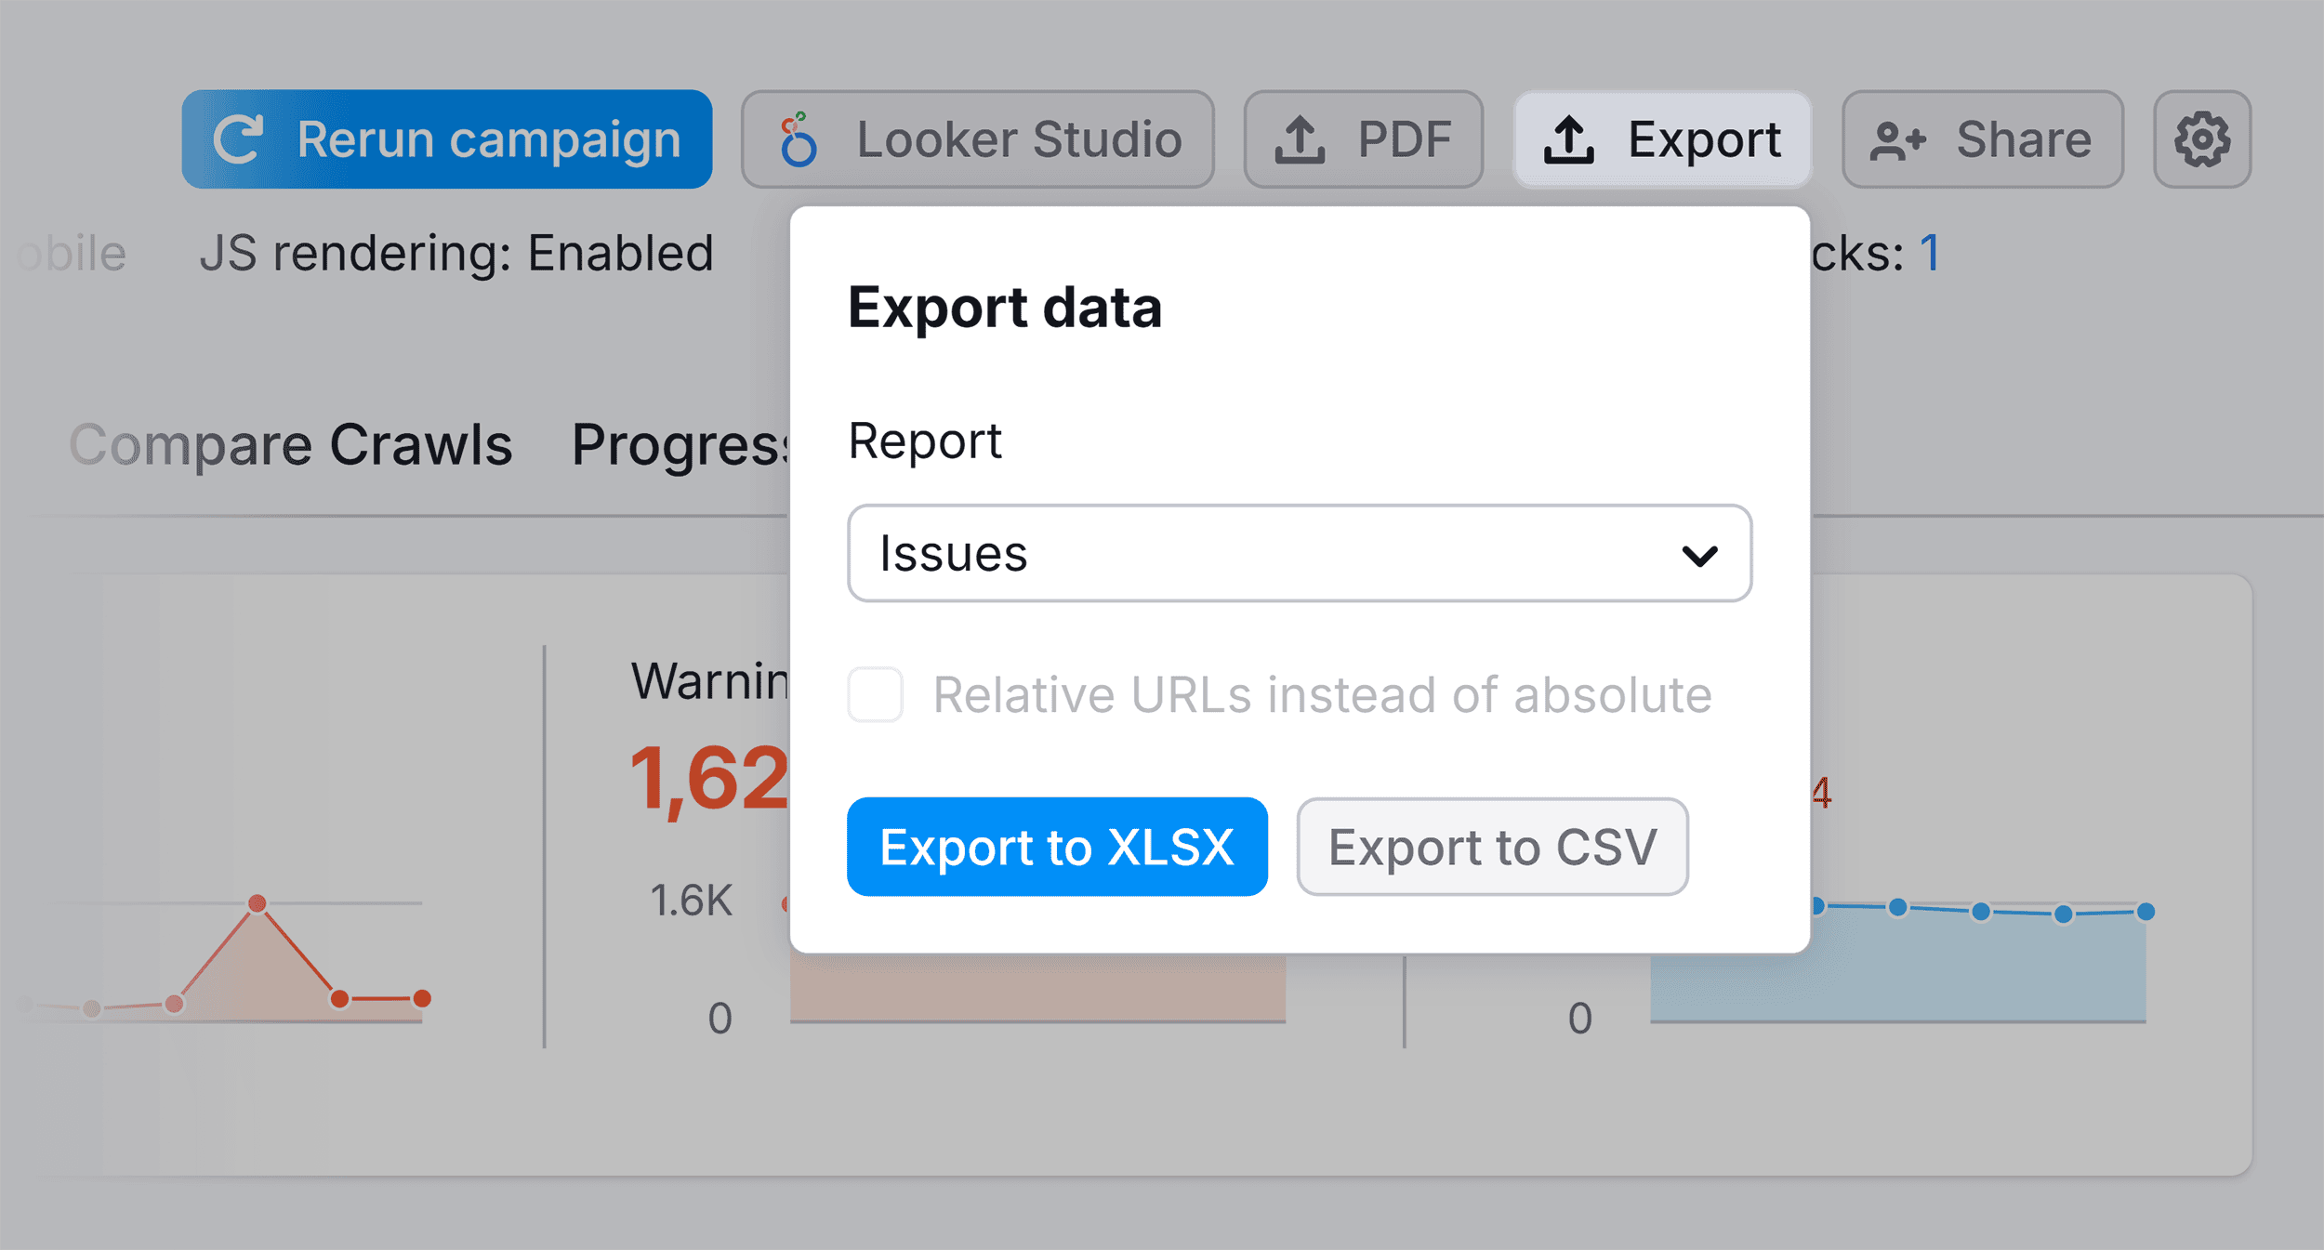Export the report to XLSX
Image resolution: width=2324 pixels, height=1250 pixels.
[x=1056, y=847]
